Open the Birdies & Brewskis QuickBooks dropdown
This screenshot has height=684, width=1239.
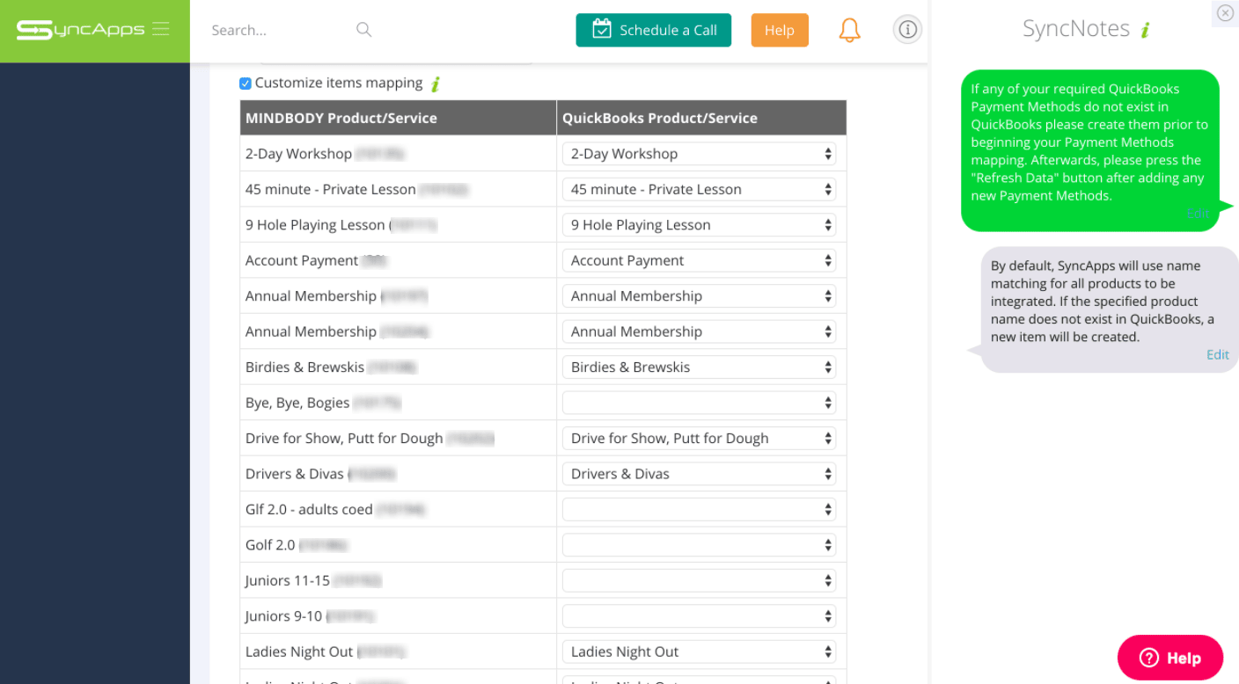click(700, 367)
